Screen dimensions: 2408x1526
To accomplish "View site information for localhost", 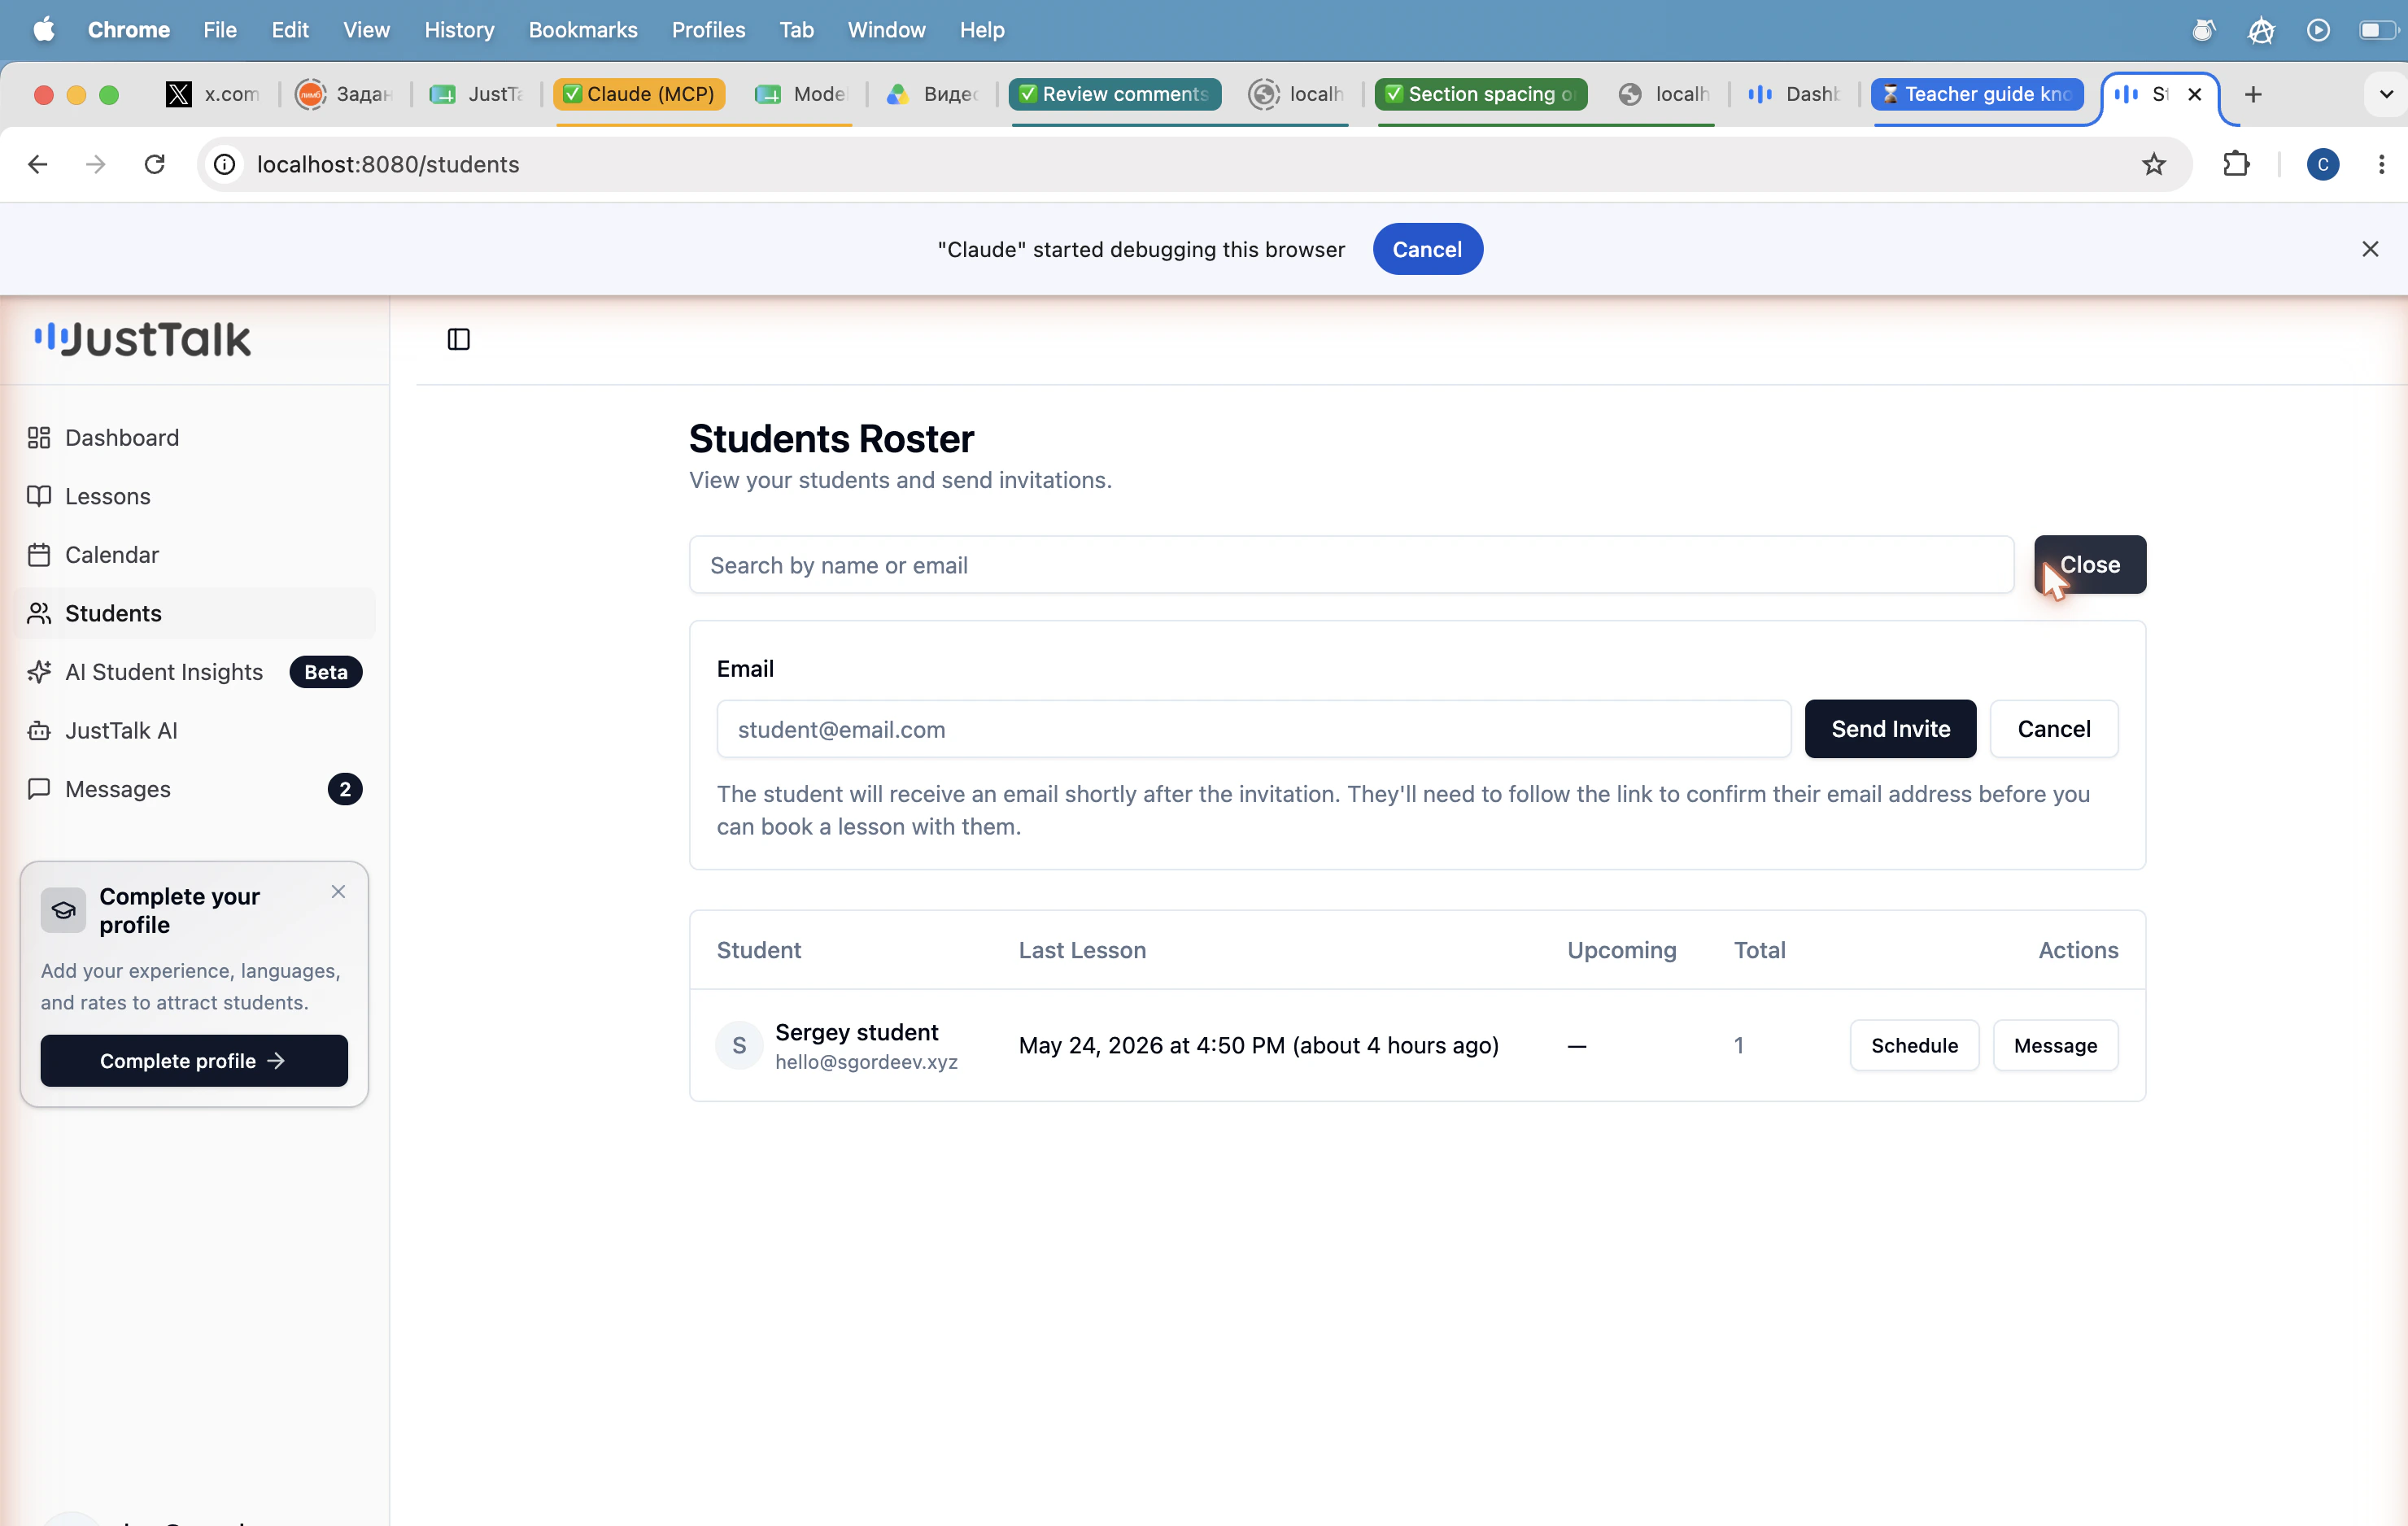I will pos(225,164).
